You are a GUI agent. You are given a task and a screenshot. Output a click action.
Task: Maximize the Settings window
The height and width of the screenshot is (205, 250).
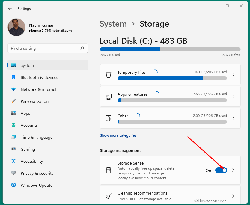(x=227, y=6)
